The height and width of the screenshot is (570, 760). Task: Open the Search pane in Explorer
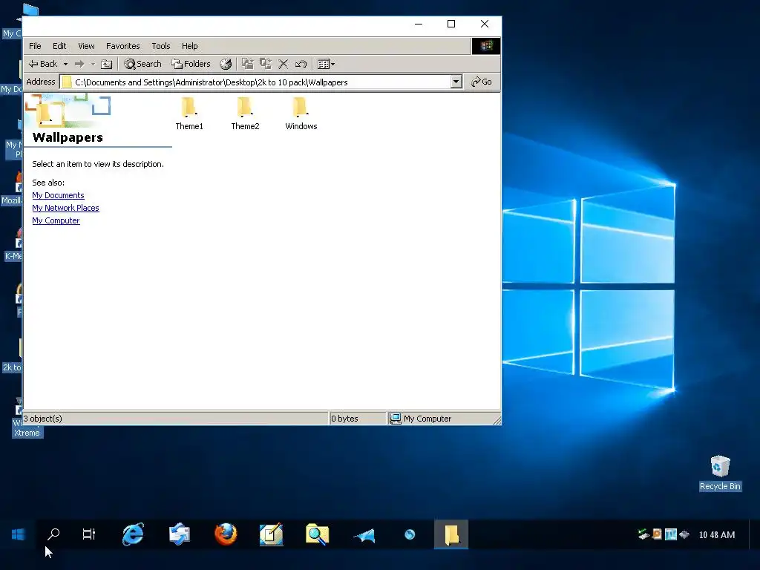[x=142, y=64]
